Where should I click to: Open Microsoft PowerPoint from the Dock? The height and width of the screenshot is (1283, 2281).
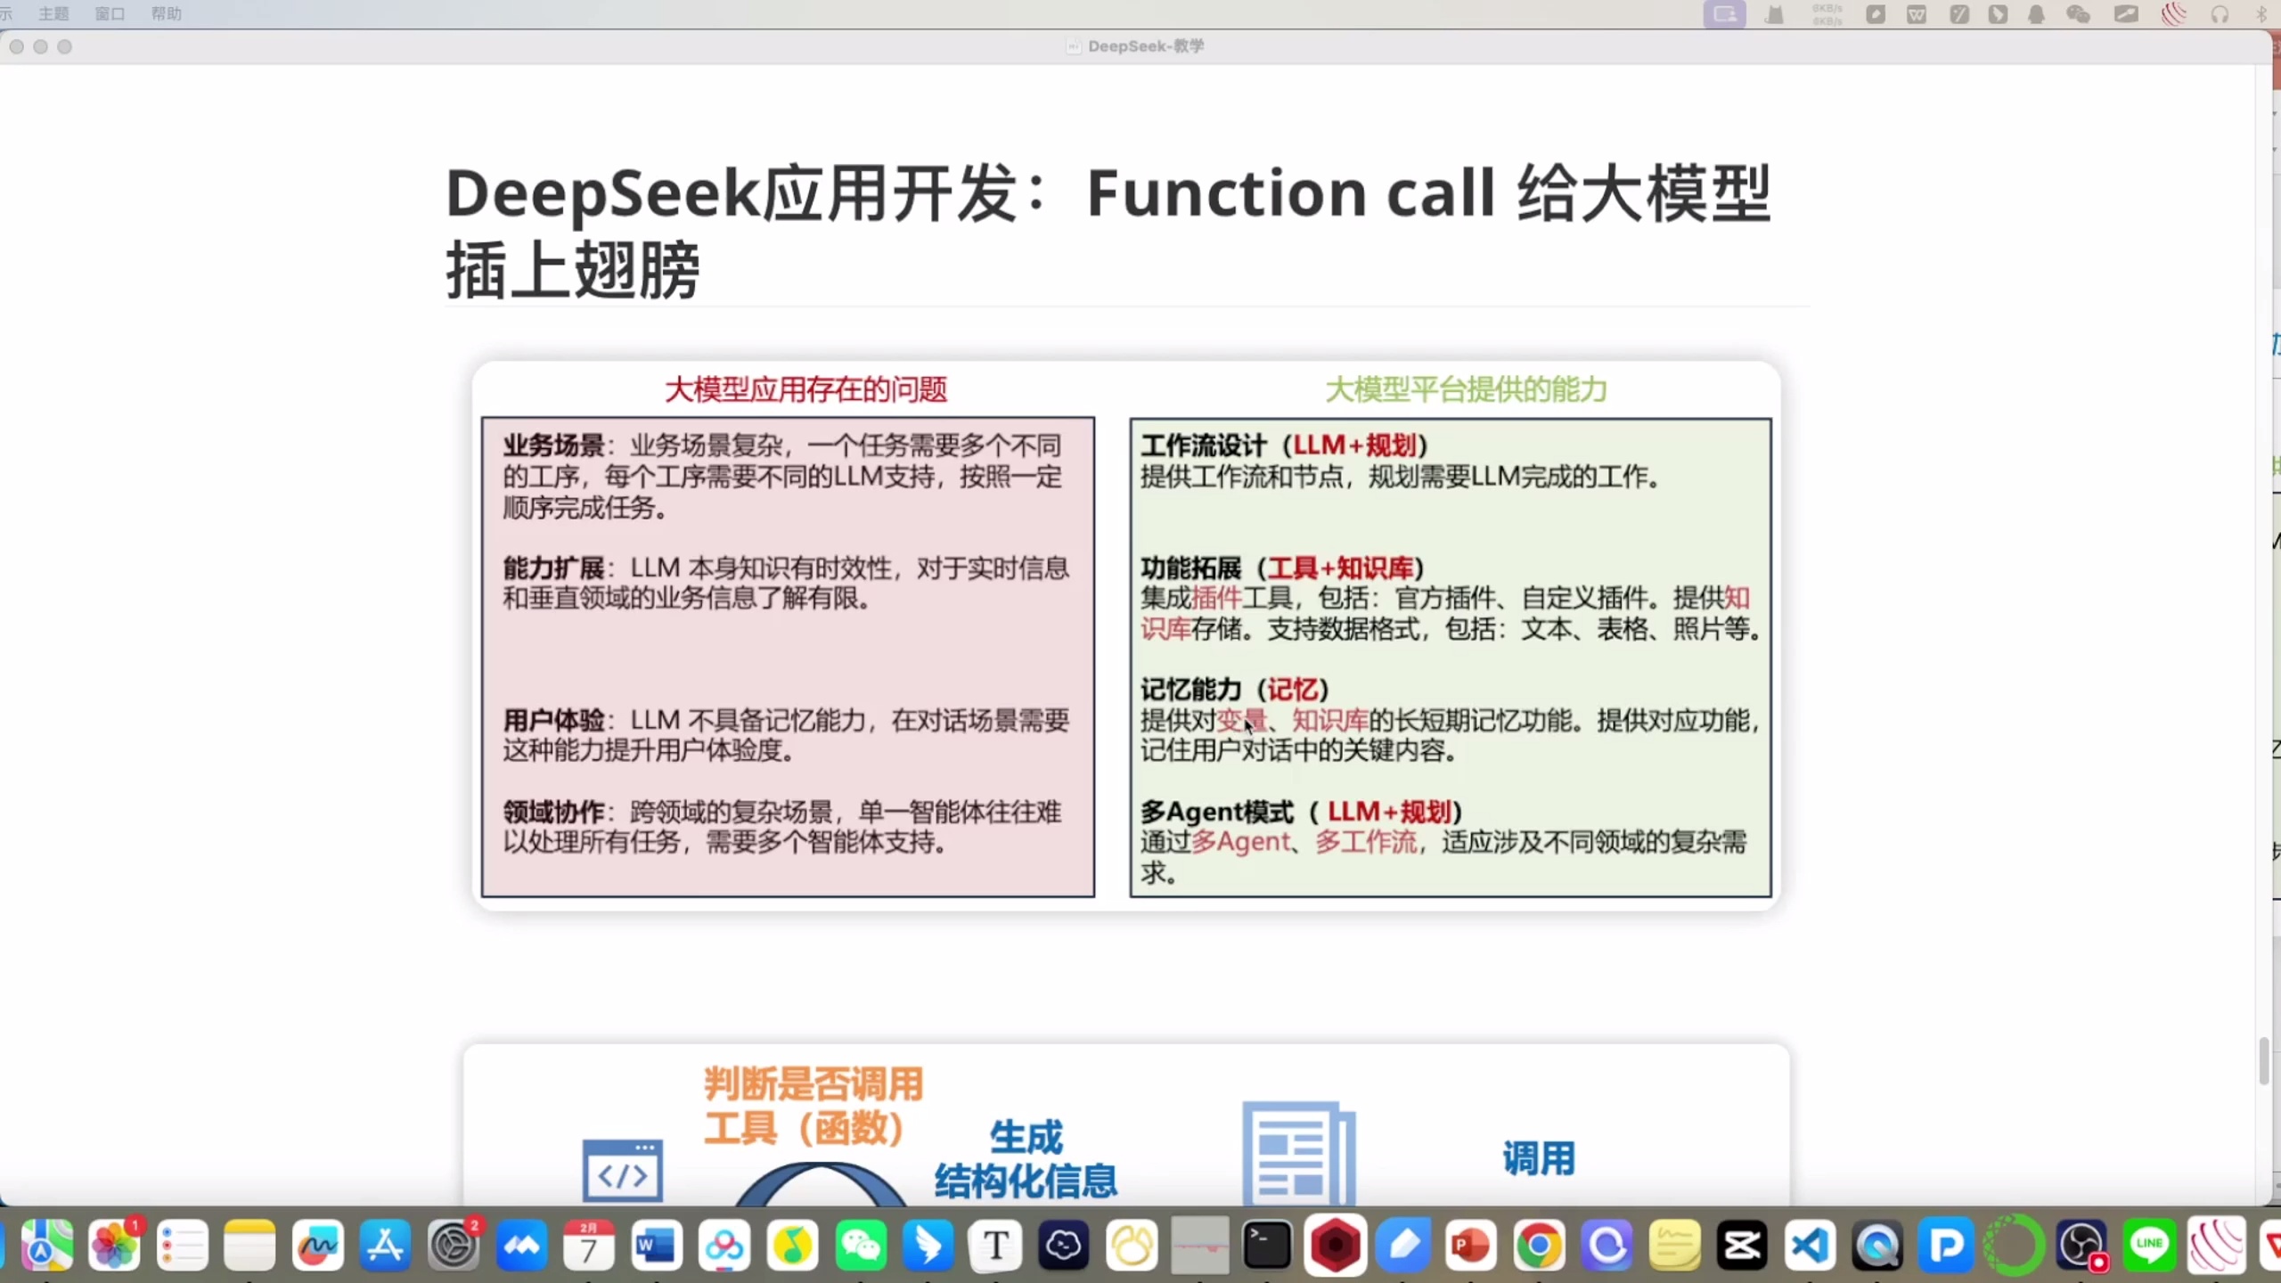(1470, 1246)
